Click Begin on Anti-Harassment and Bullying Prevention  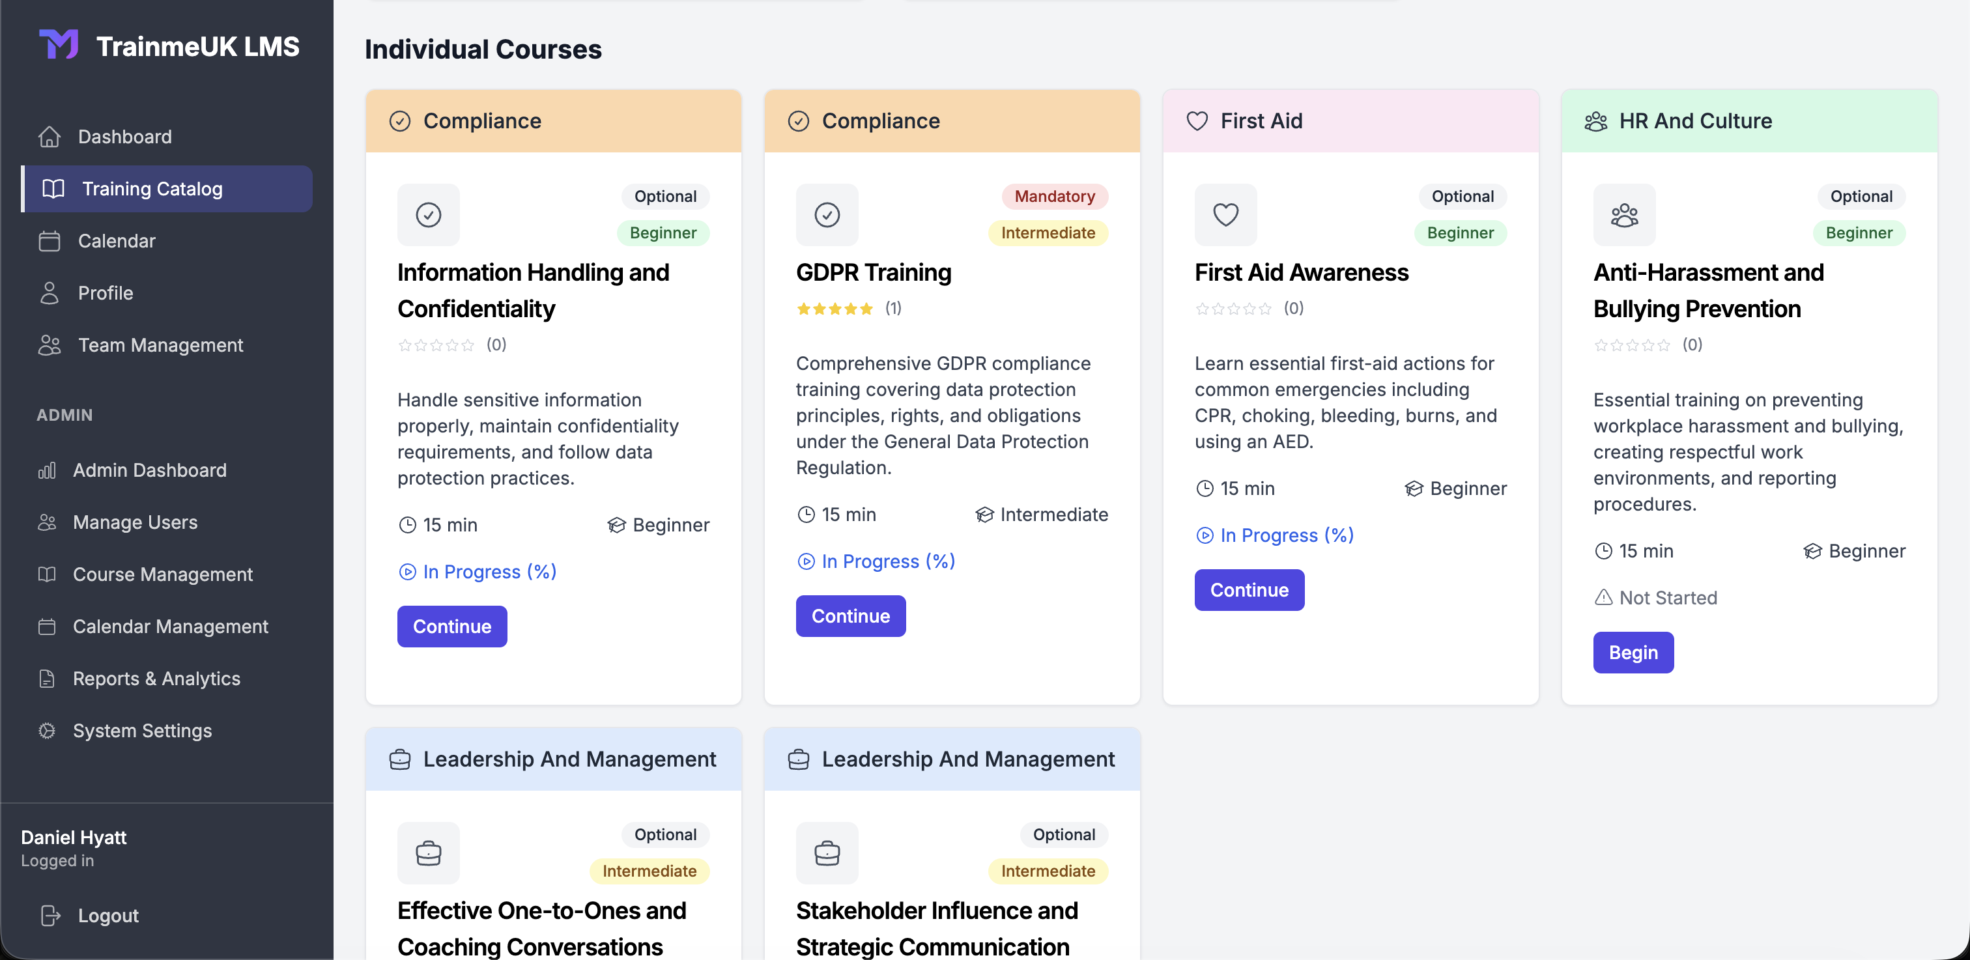pos(1633,652)
